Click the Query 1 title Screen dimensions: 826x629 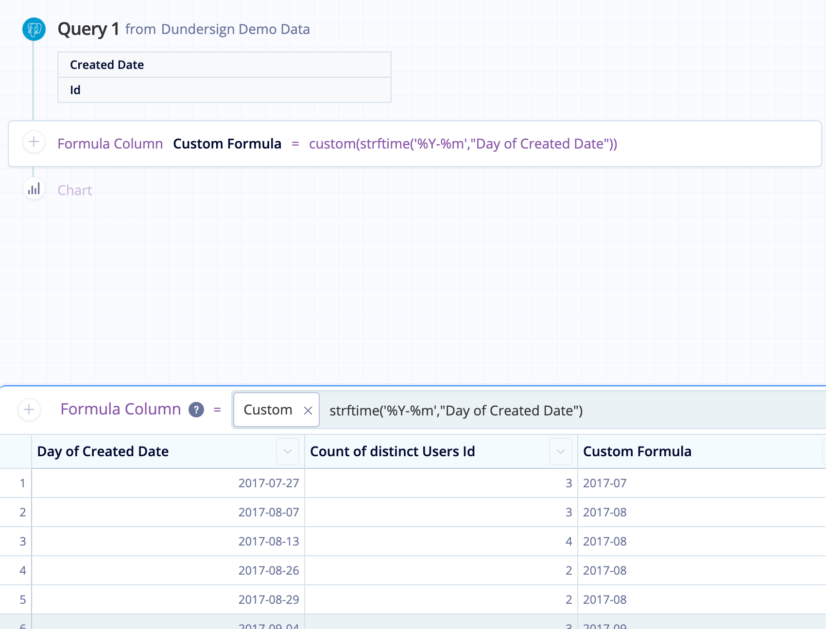pos(88,29)
